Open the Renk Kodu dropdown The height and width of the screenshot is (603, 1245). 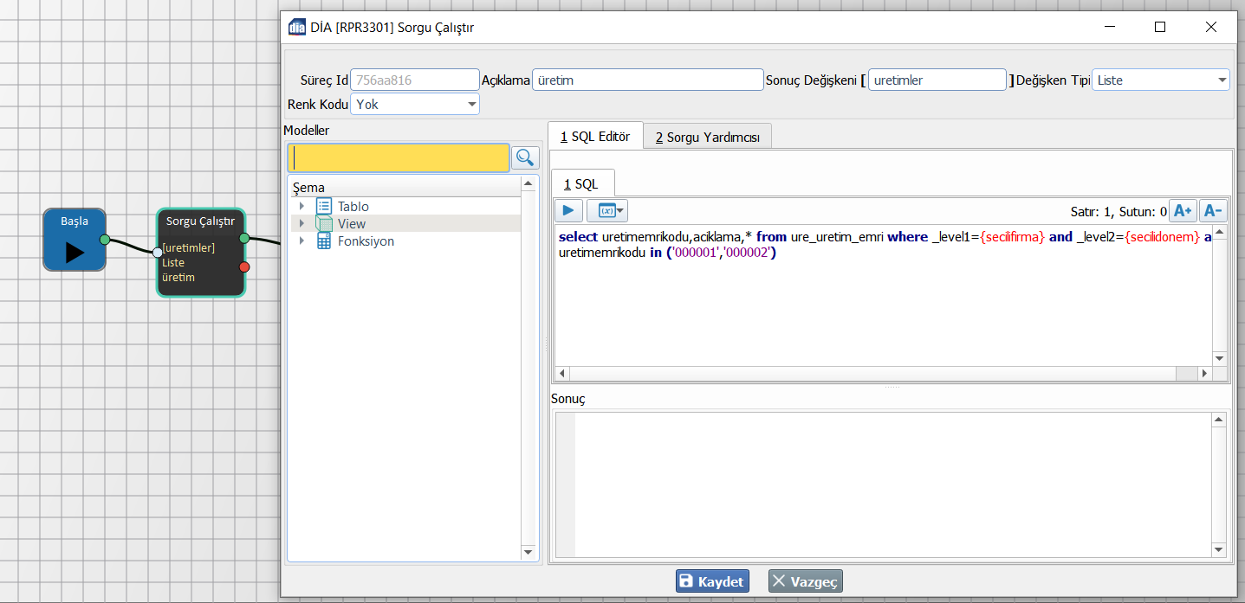415,104
